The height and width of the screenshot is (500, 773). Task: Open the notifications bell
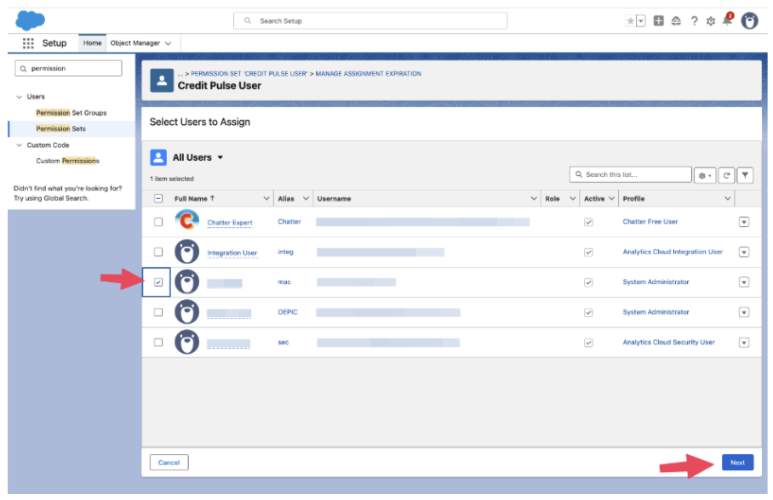(x=727, y=21)
